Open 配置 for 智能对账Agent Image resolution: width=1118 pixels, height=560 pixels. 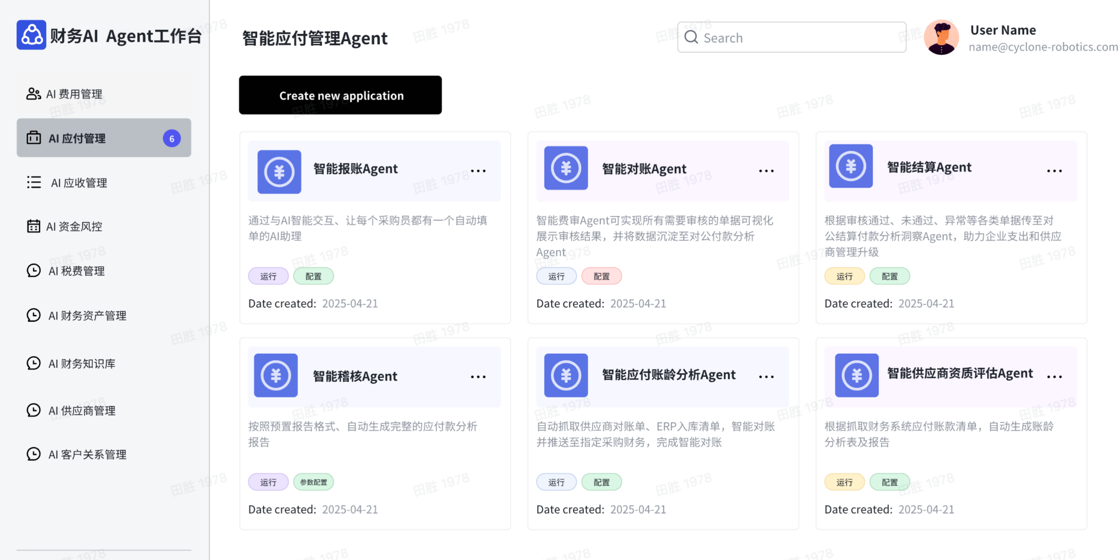601,276
